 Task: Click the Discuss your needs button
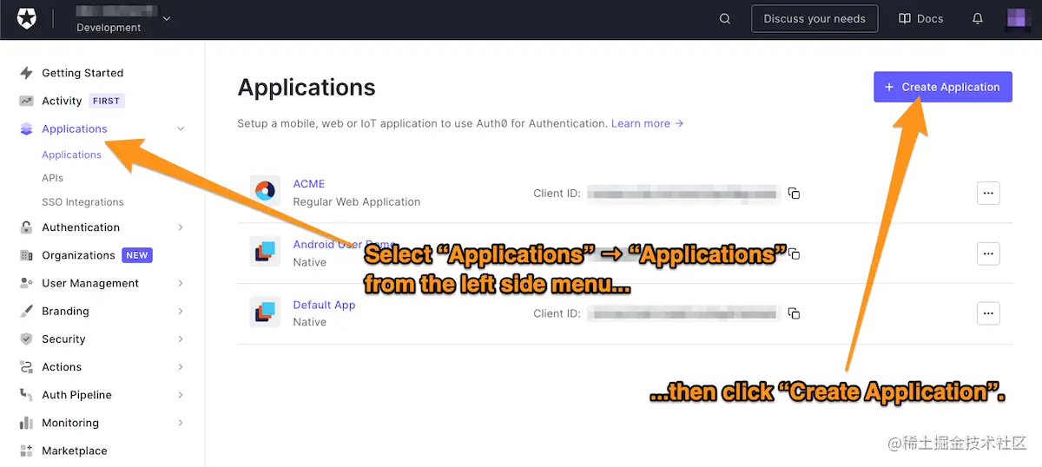(814, 18)
